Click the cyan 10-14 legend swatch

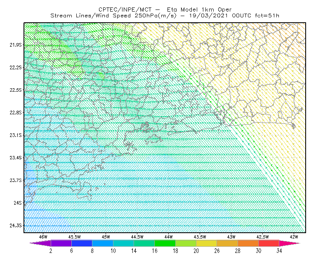123,243
